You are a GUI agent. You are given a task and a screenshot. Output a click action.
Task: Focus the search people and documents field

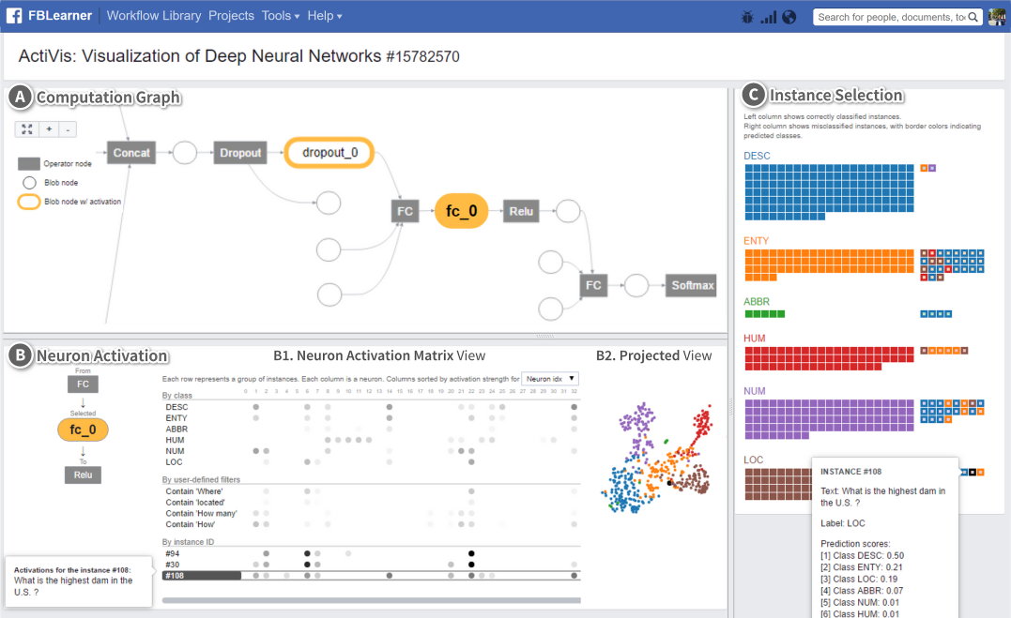pyautogui.click(x=890, y=17)
